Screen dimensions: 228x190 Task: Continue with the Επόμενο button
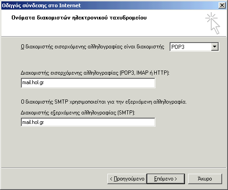tap(166, 179)
